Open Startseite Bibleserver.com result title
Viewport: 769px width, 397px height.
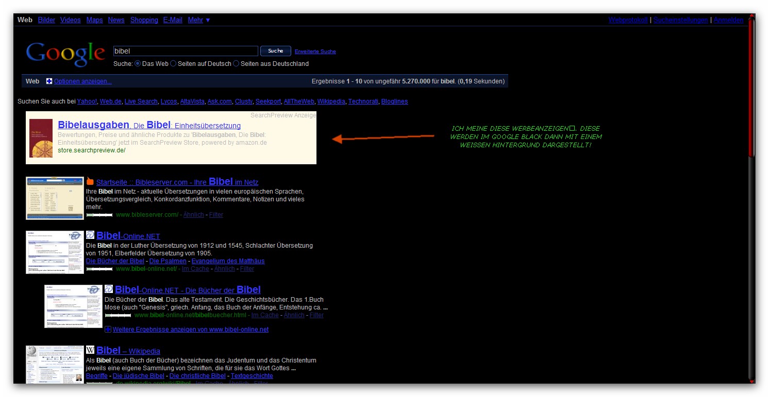(177, 181)
